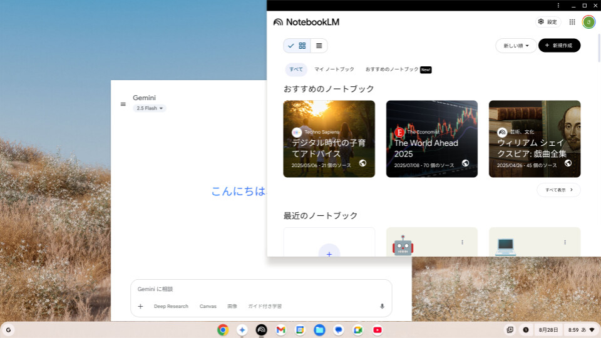601x338 pixels.
Task: Toggle Deep Research in Gemini
Action: [171, 306]
